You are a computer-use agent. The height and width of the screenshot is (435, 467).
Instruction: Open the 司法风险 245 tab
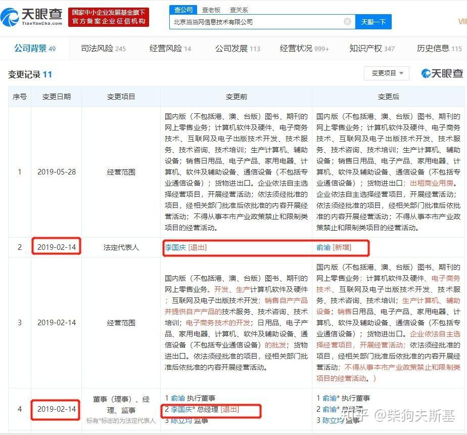point(103,48)
